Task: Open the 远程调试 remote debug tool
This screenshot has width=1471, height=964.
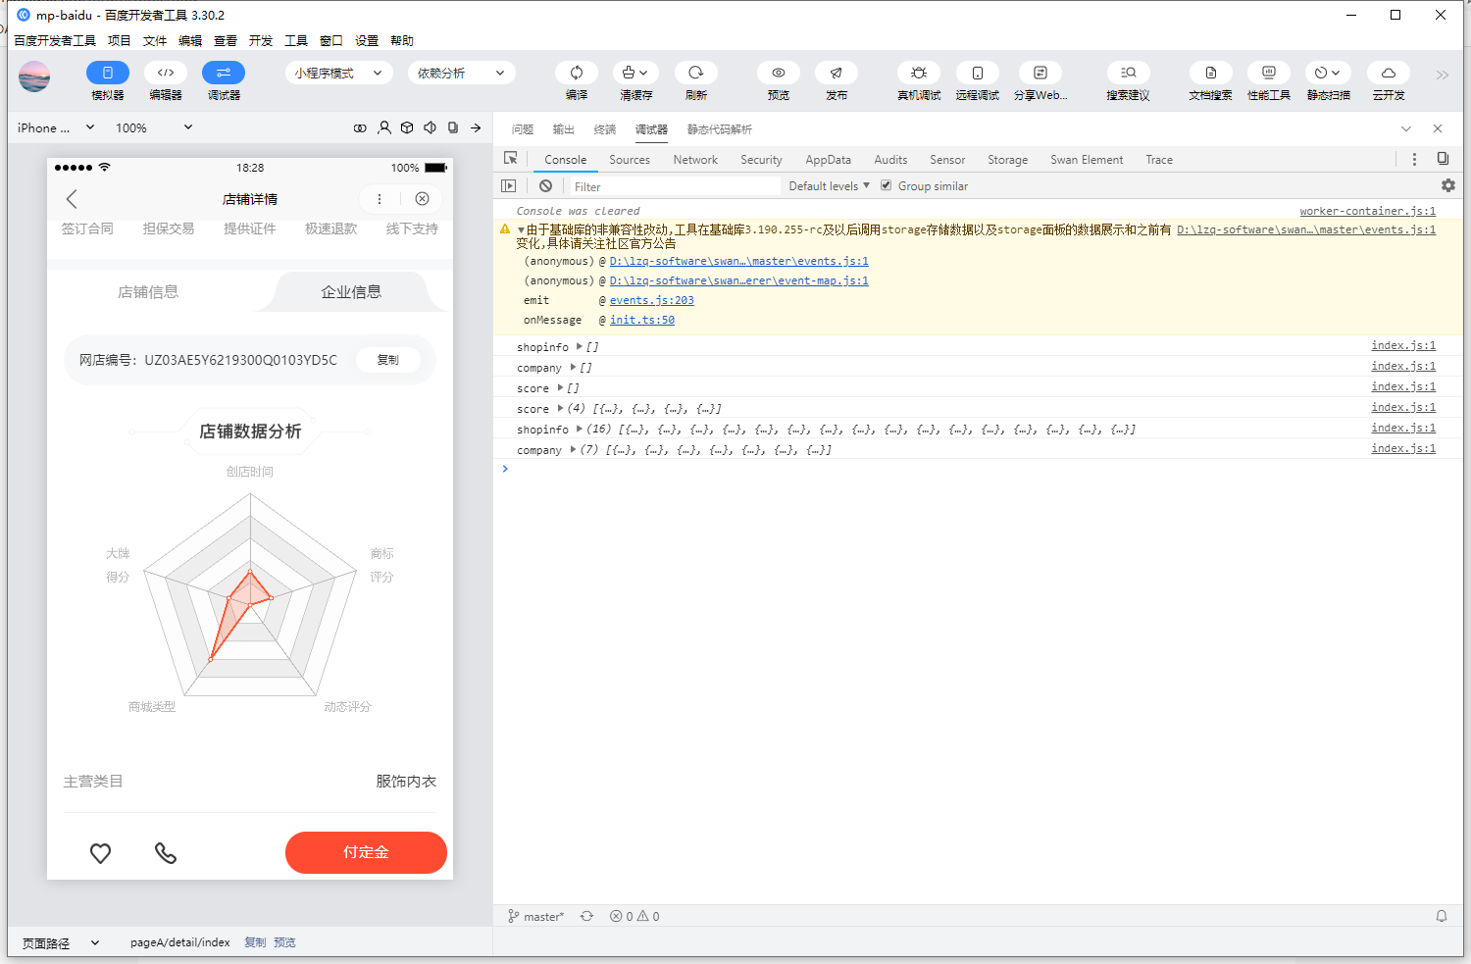Action: [977, 73]
